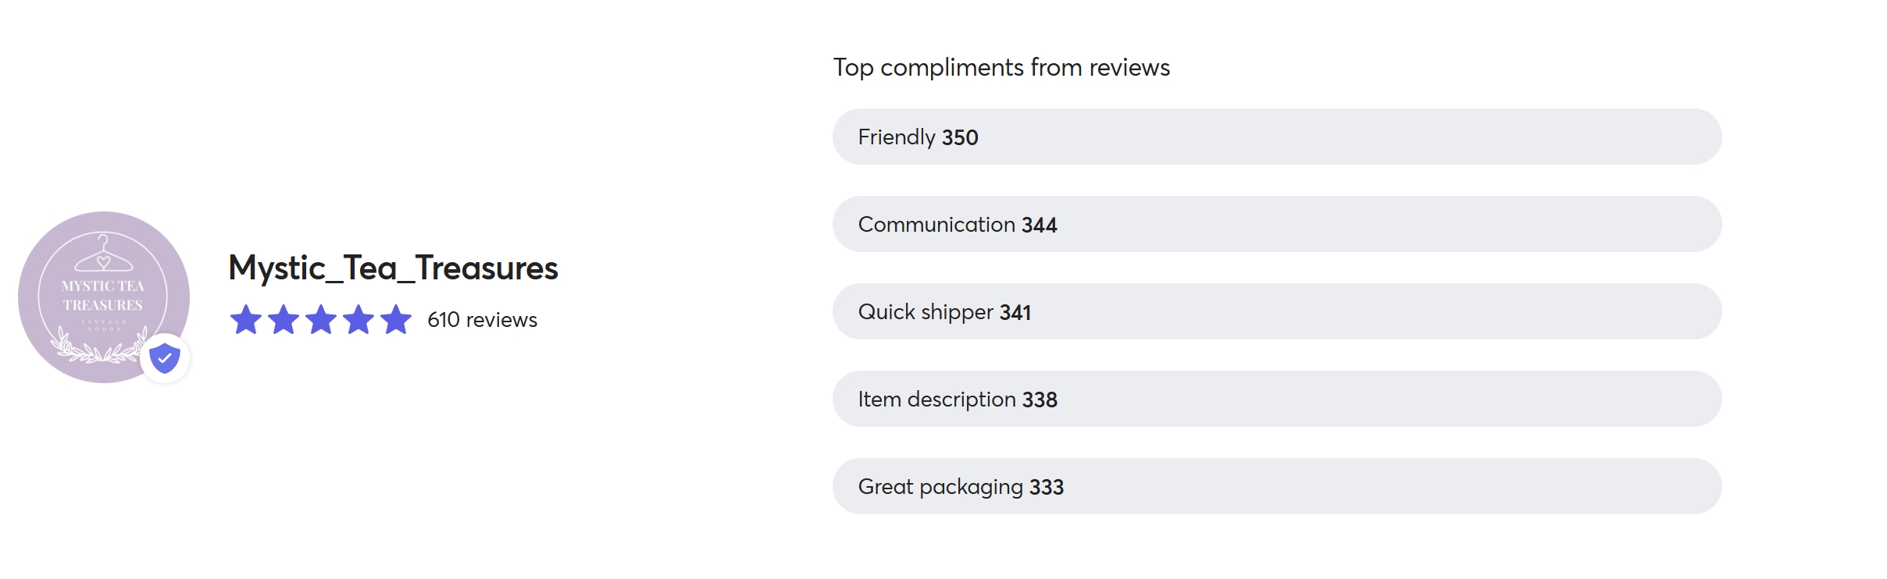Viewport: 1887px width, 579px height.
Task: Select the Friendly compliment pill
Action: [x=1276, y=137]
